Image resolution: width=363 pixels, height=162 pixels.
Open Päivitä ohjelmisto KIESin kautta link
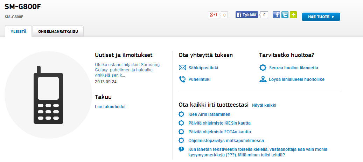tap(219, 123)
